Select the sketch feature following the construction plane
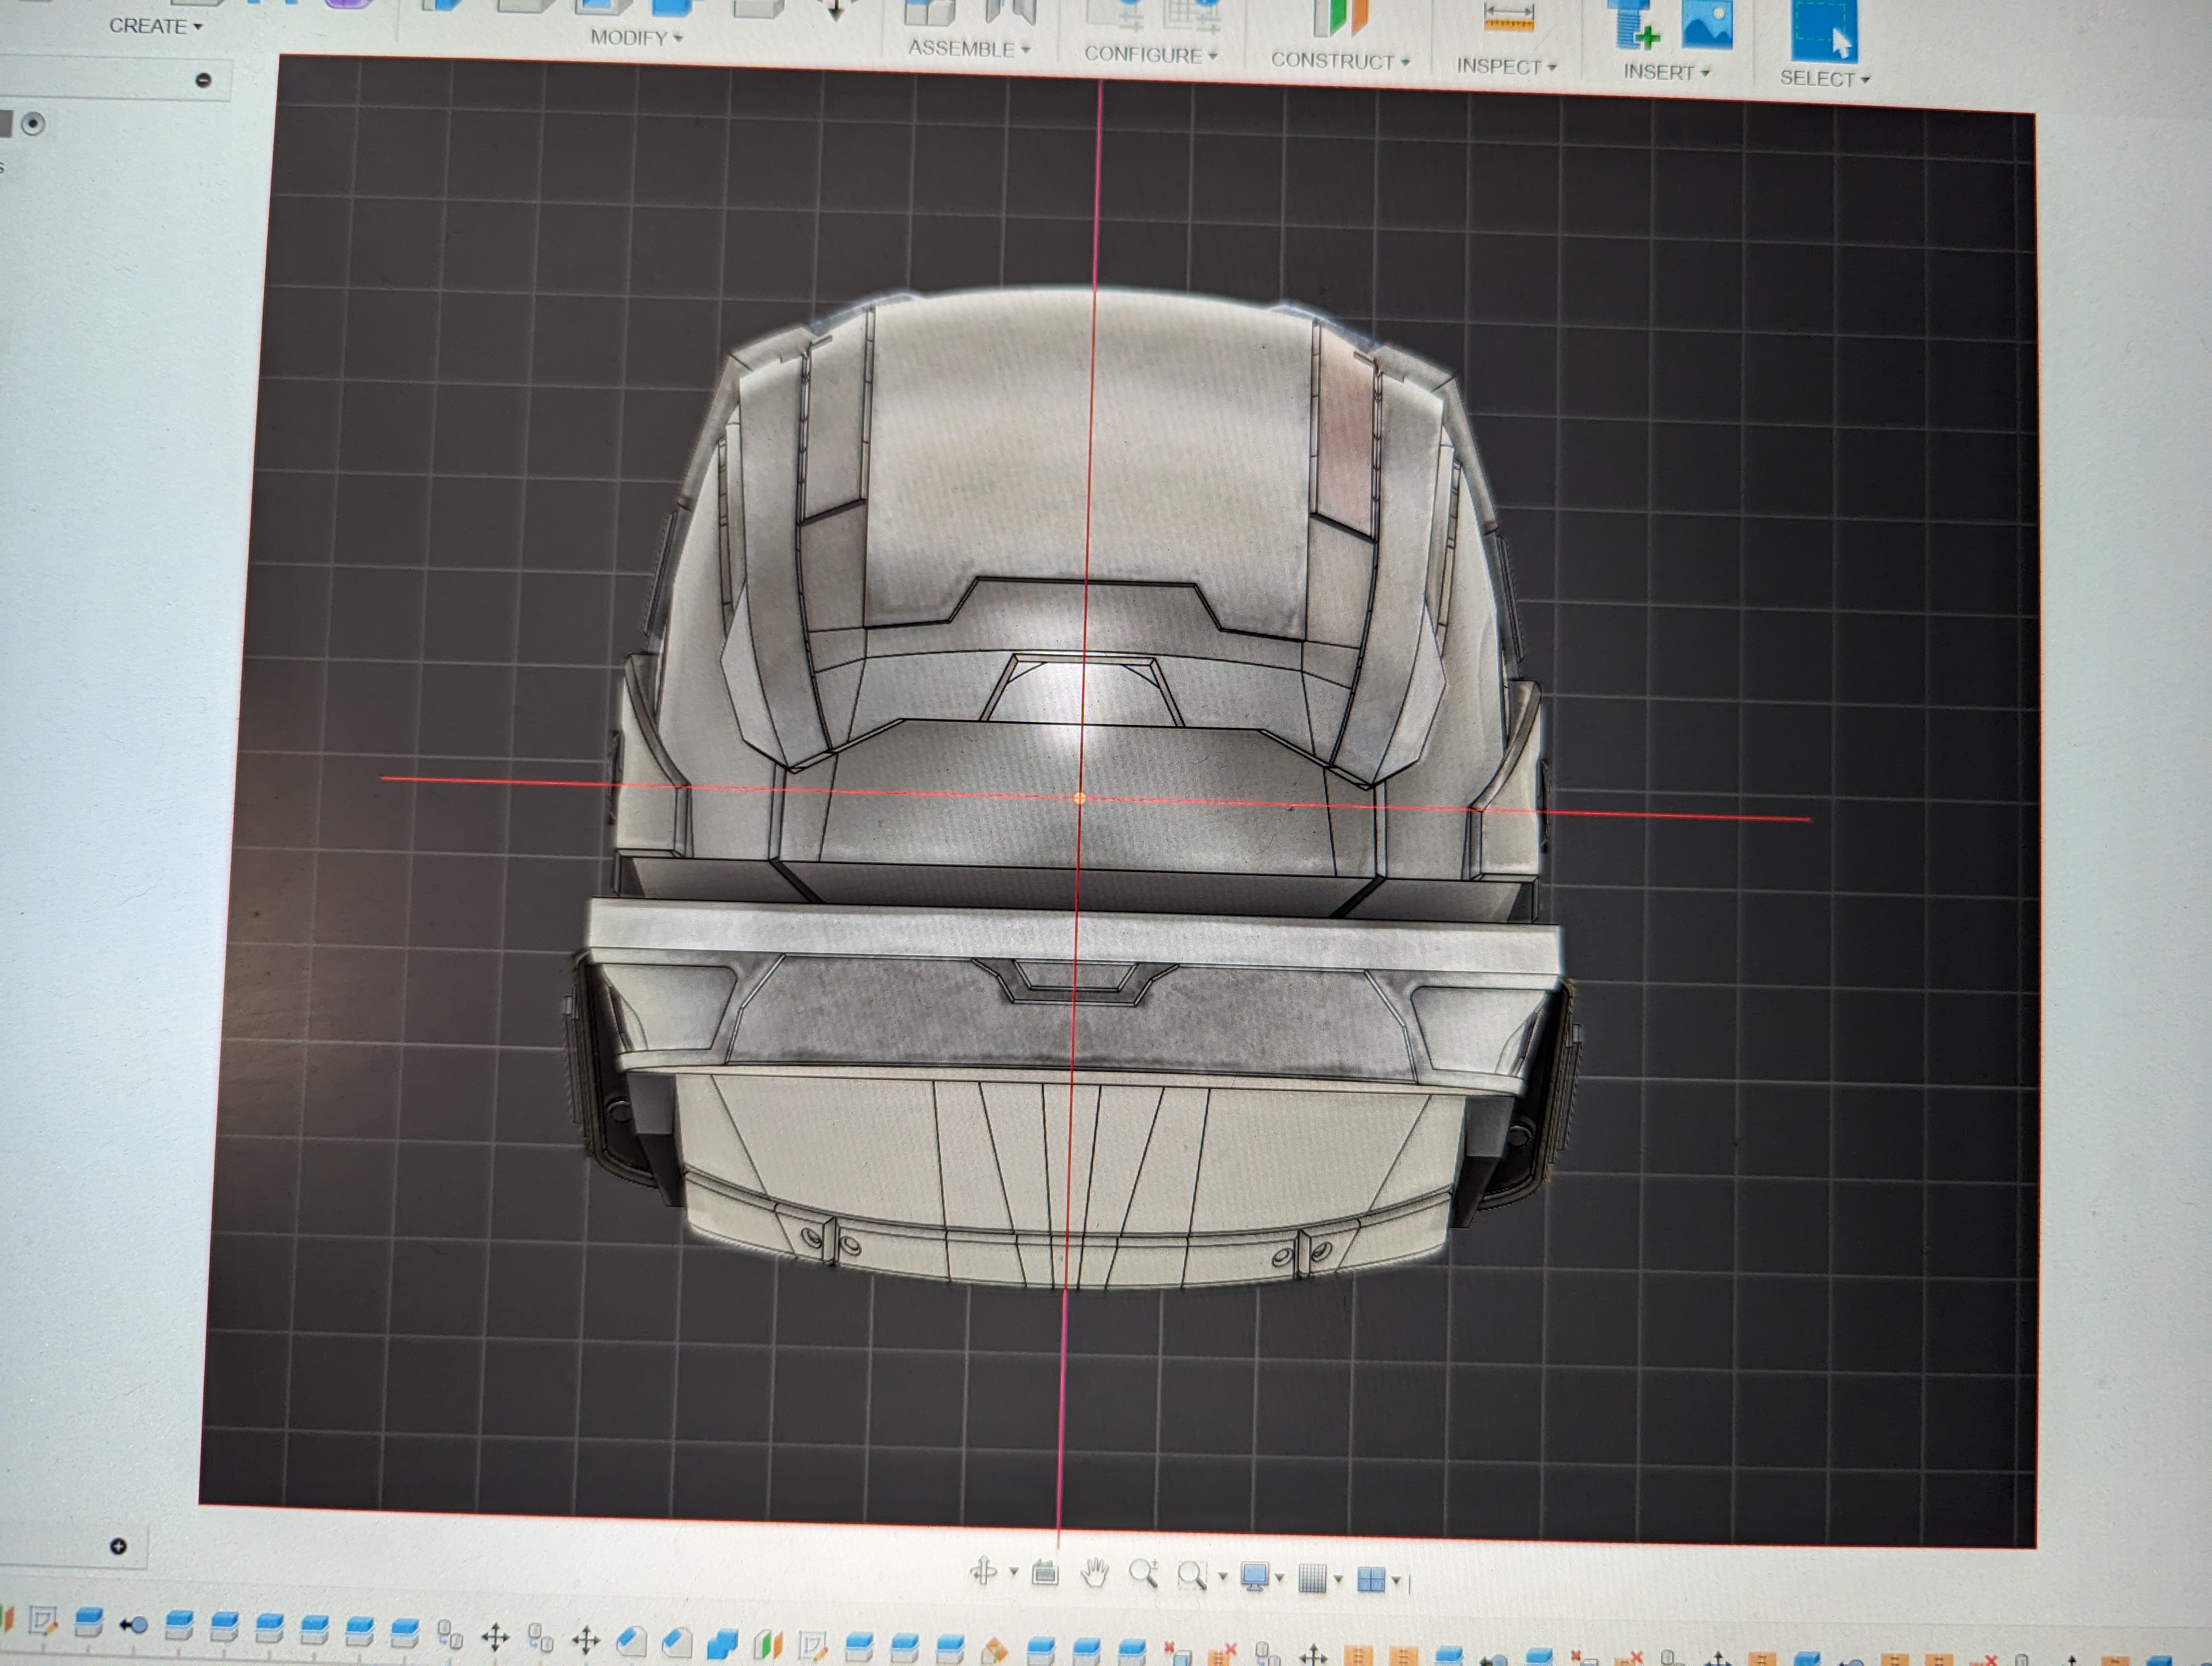2212x1666 pixels. click(813, 1647)
